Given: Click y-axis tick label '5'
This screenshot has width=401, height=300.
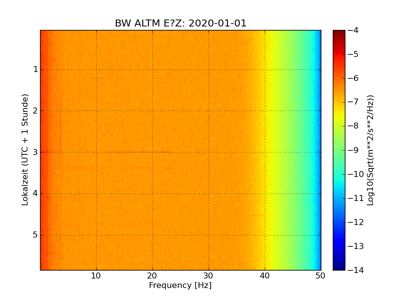Looking at the screenshot, I should 36,235.
